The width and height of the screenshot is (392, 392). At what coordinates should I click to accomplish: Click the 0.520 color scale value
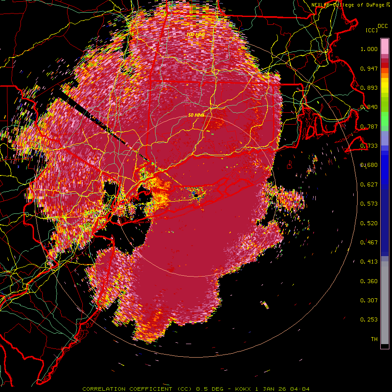(369, 223)
